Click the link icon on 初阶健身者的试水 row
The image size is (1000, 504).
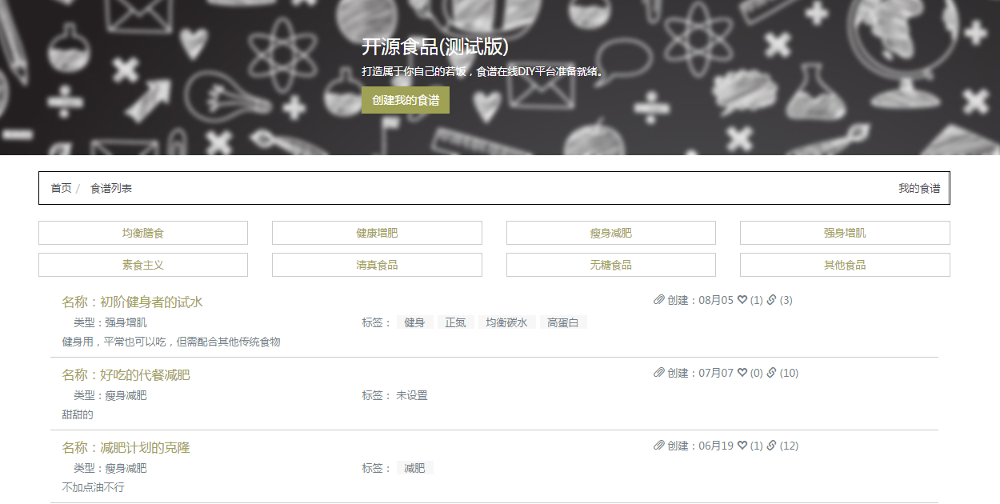[x=772, y=300]
